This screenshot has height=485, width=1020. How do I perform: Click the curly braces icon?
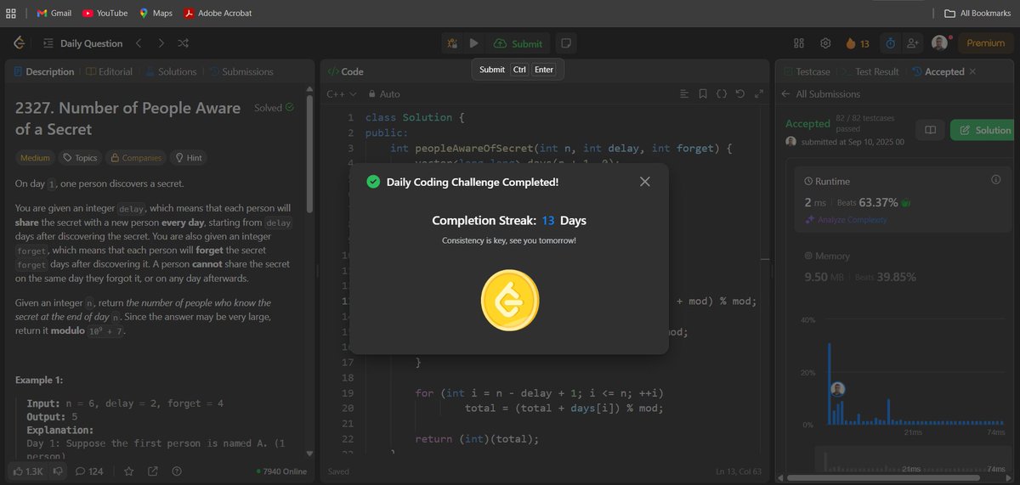click(x=721, y=94)
